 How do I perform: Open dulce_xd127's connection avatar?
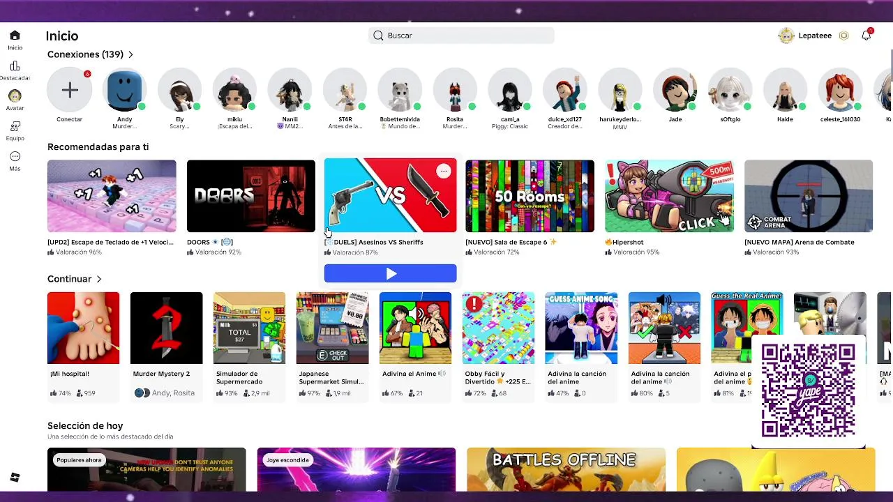click(x=565, y=90)
